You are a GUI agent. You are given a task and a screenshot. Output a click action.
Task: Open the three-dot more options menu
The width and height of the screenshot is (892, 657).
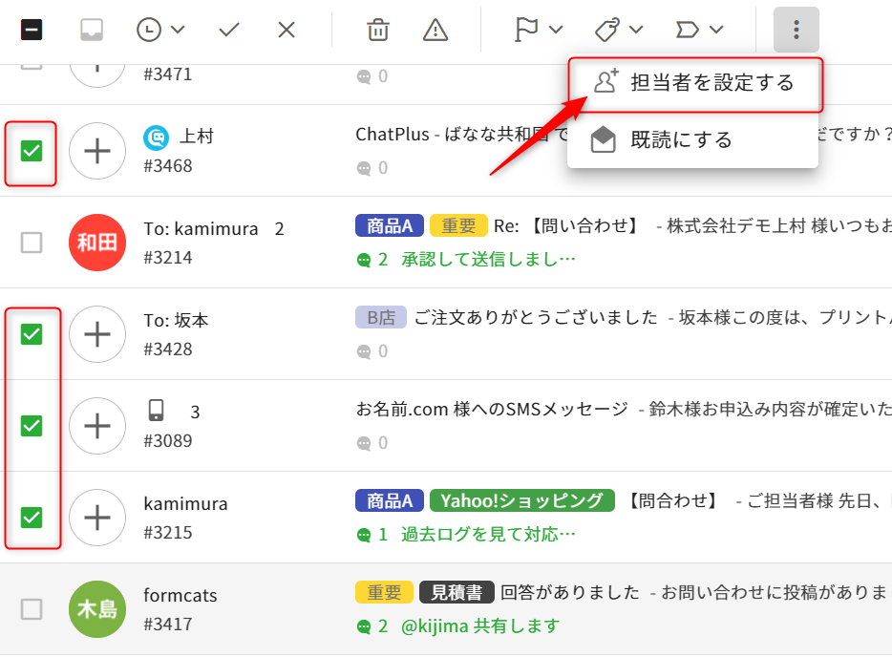point(796,30)
